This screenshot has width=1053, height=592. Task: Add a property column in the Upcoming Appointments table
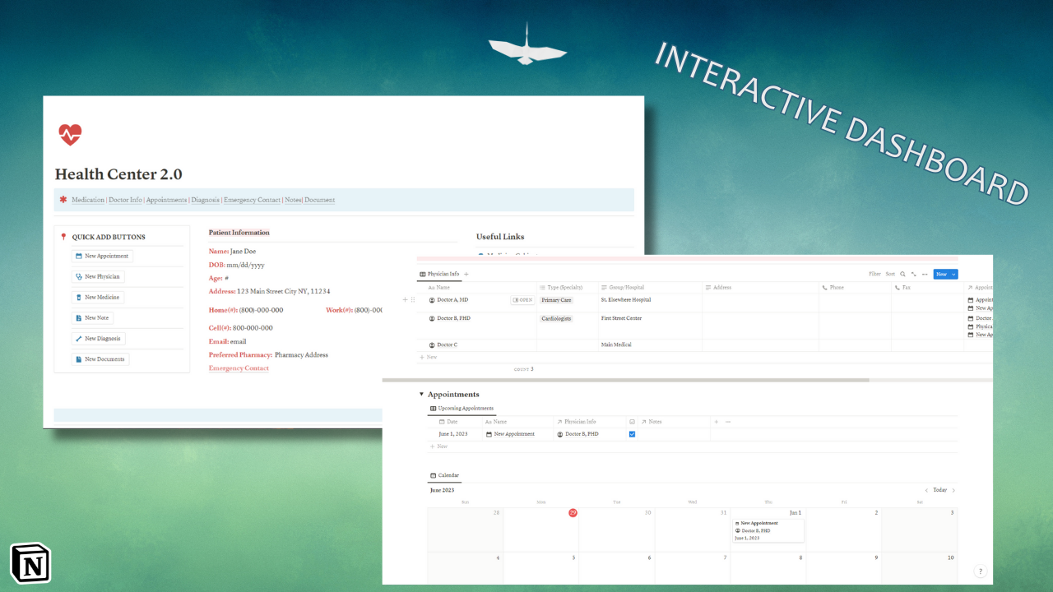716,422
